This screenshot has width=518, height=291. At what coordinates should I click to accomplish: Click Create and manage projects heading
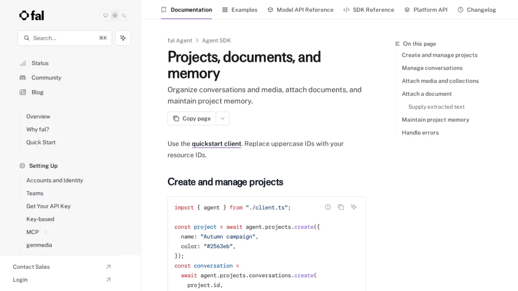click(225, 182)
